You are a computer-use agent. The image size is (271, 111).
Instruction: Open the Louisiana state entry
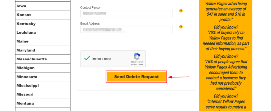click(x=43, y=32)
